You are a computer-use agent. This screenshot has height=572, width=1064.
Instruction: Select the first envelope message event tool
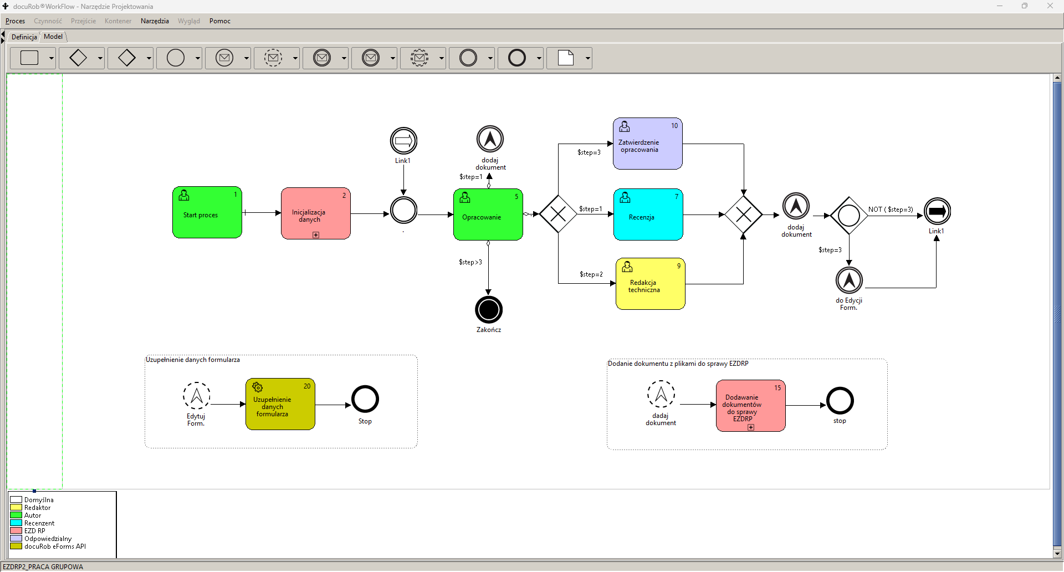[224, 58]
